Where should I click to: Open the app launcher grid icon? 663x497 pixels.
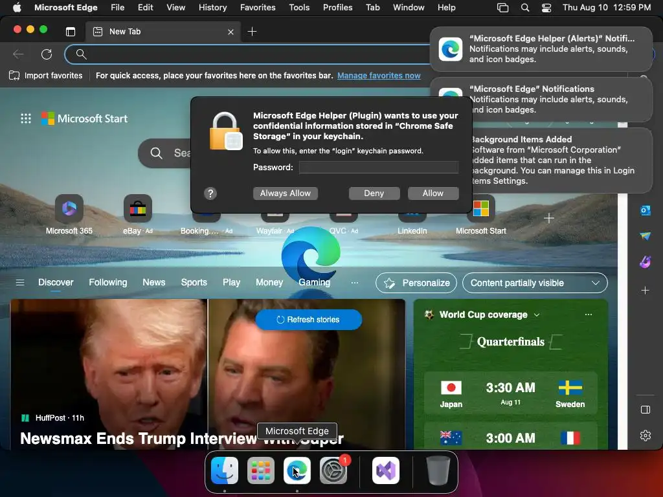click(x=26, y=118)
